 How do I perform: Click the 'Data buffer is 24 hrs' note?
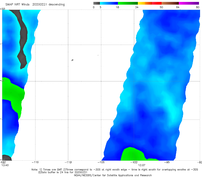(63, 172)
